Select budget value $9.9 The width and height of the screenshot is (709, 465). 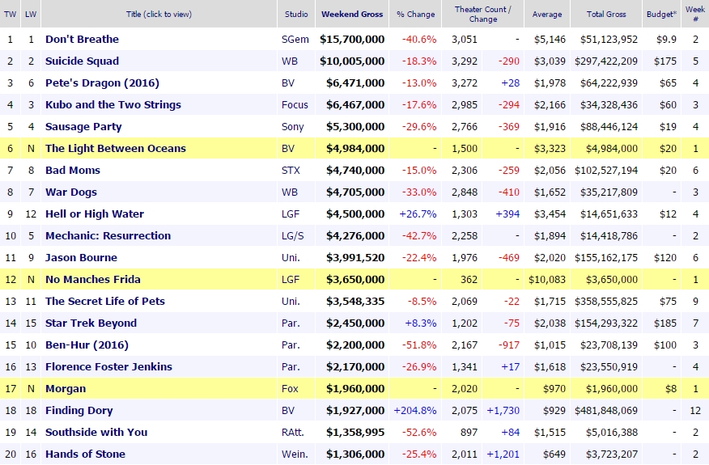(666, 40)
